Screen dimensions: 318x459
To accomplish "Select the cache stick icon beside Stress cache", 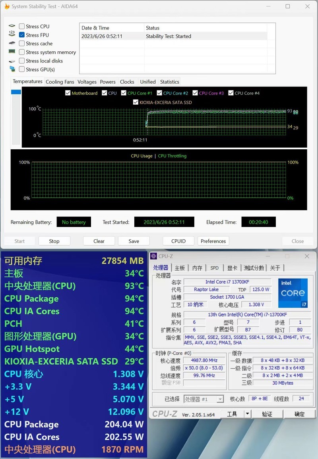I will click(12, 43).
